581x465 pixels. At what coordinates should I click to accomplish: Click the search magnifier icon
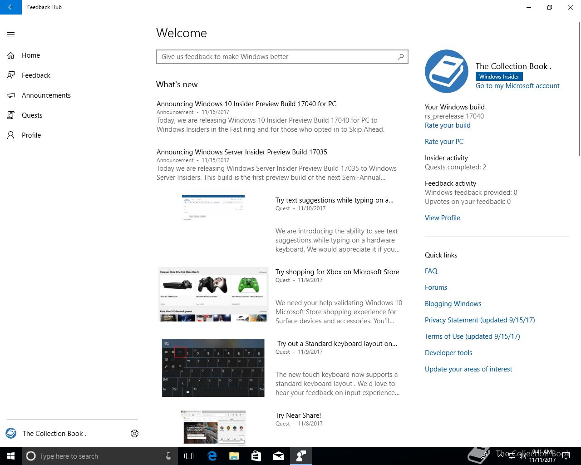pyautogui.click(x=401, y=57)
